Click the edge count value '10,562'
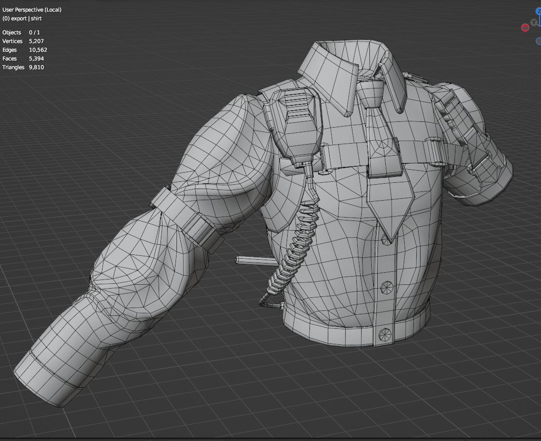 coord(38,50)
